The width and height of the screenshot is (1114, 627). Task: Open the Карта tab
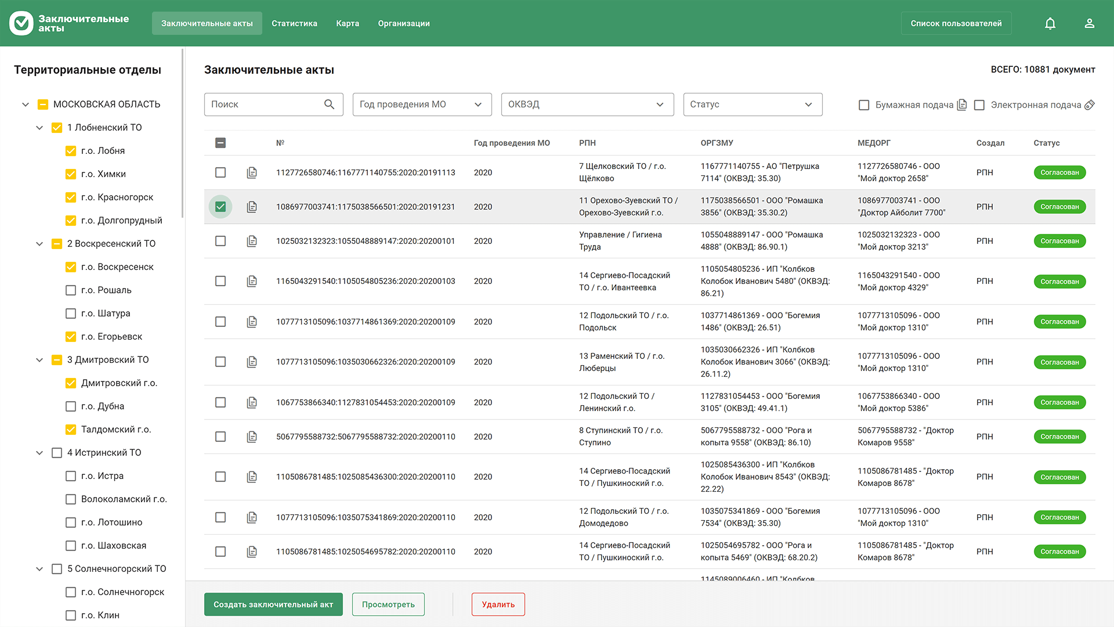[x=348, y=23]
